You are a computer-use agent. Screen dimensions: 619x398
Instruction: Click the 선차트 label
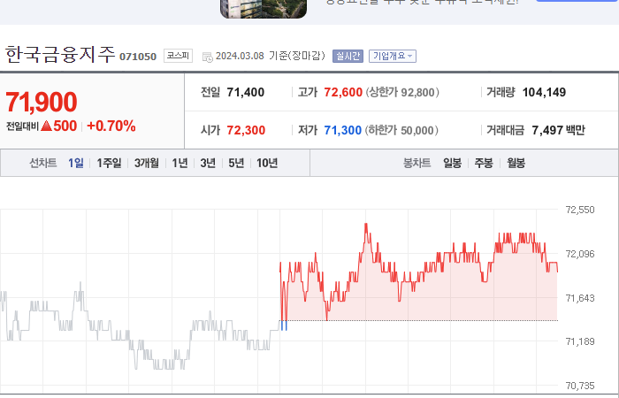click(43, 163)
